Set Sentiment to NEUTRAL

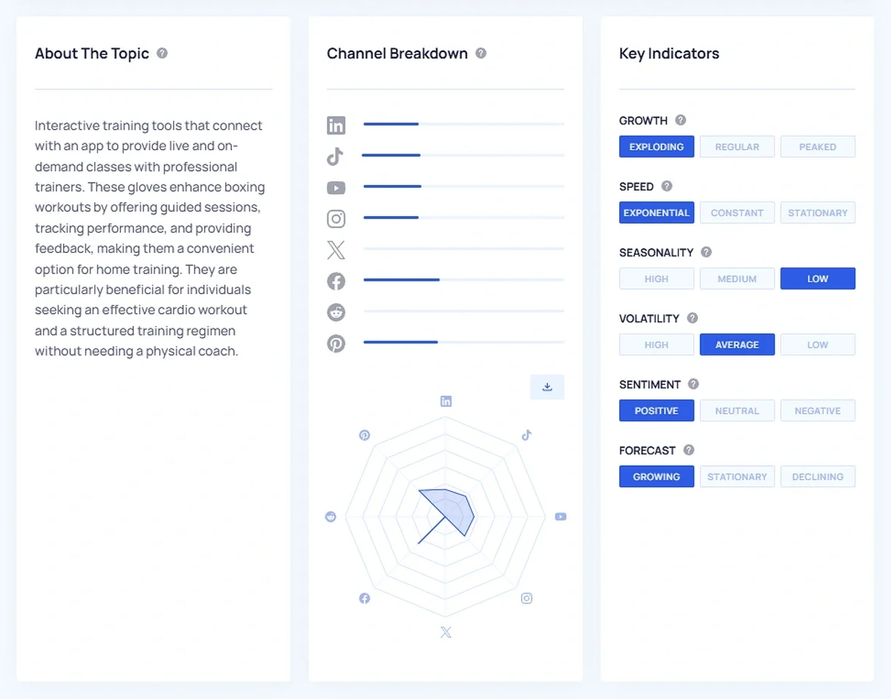737,410
